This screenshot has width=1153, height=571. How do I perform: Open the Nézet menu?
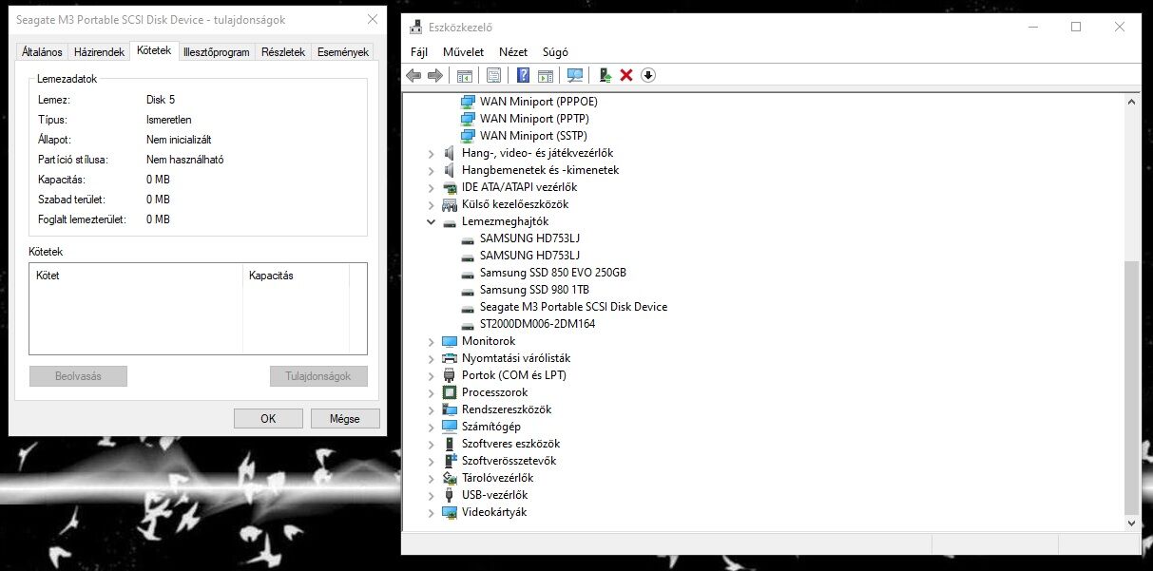coord(513,52)
